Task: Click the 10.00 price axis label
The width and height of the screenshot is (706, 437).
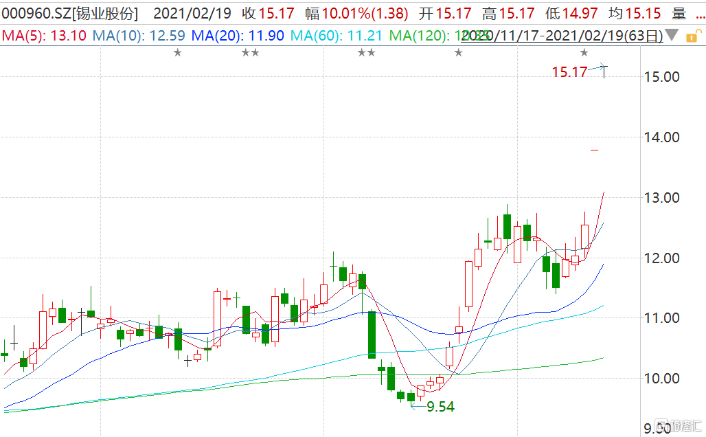Action: point(661,379)
